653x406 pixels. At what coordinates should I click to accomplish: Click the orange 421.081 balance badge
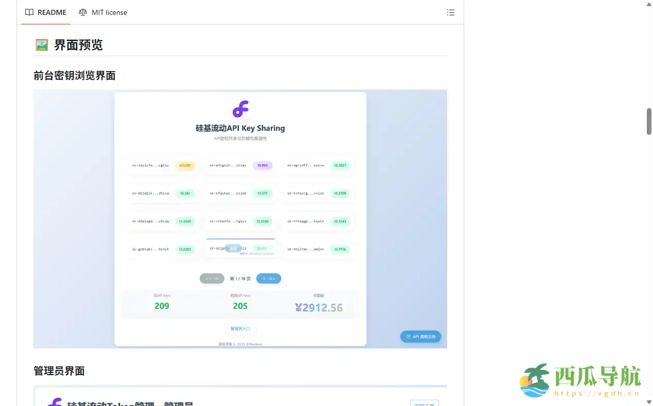186,165
